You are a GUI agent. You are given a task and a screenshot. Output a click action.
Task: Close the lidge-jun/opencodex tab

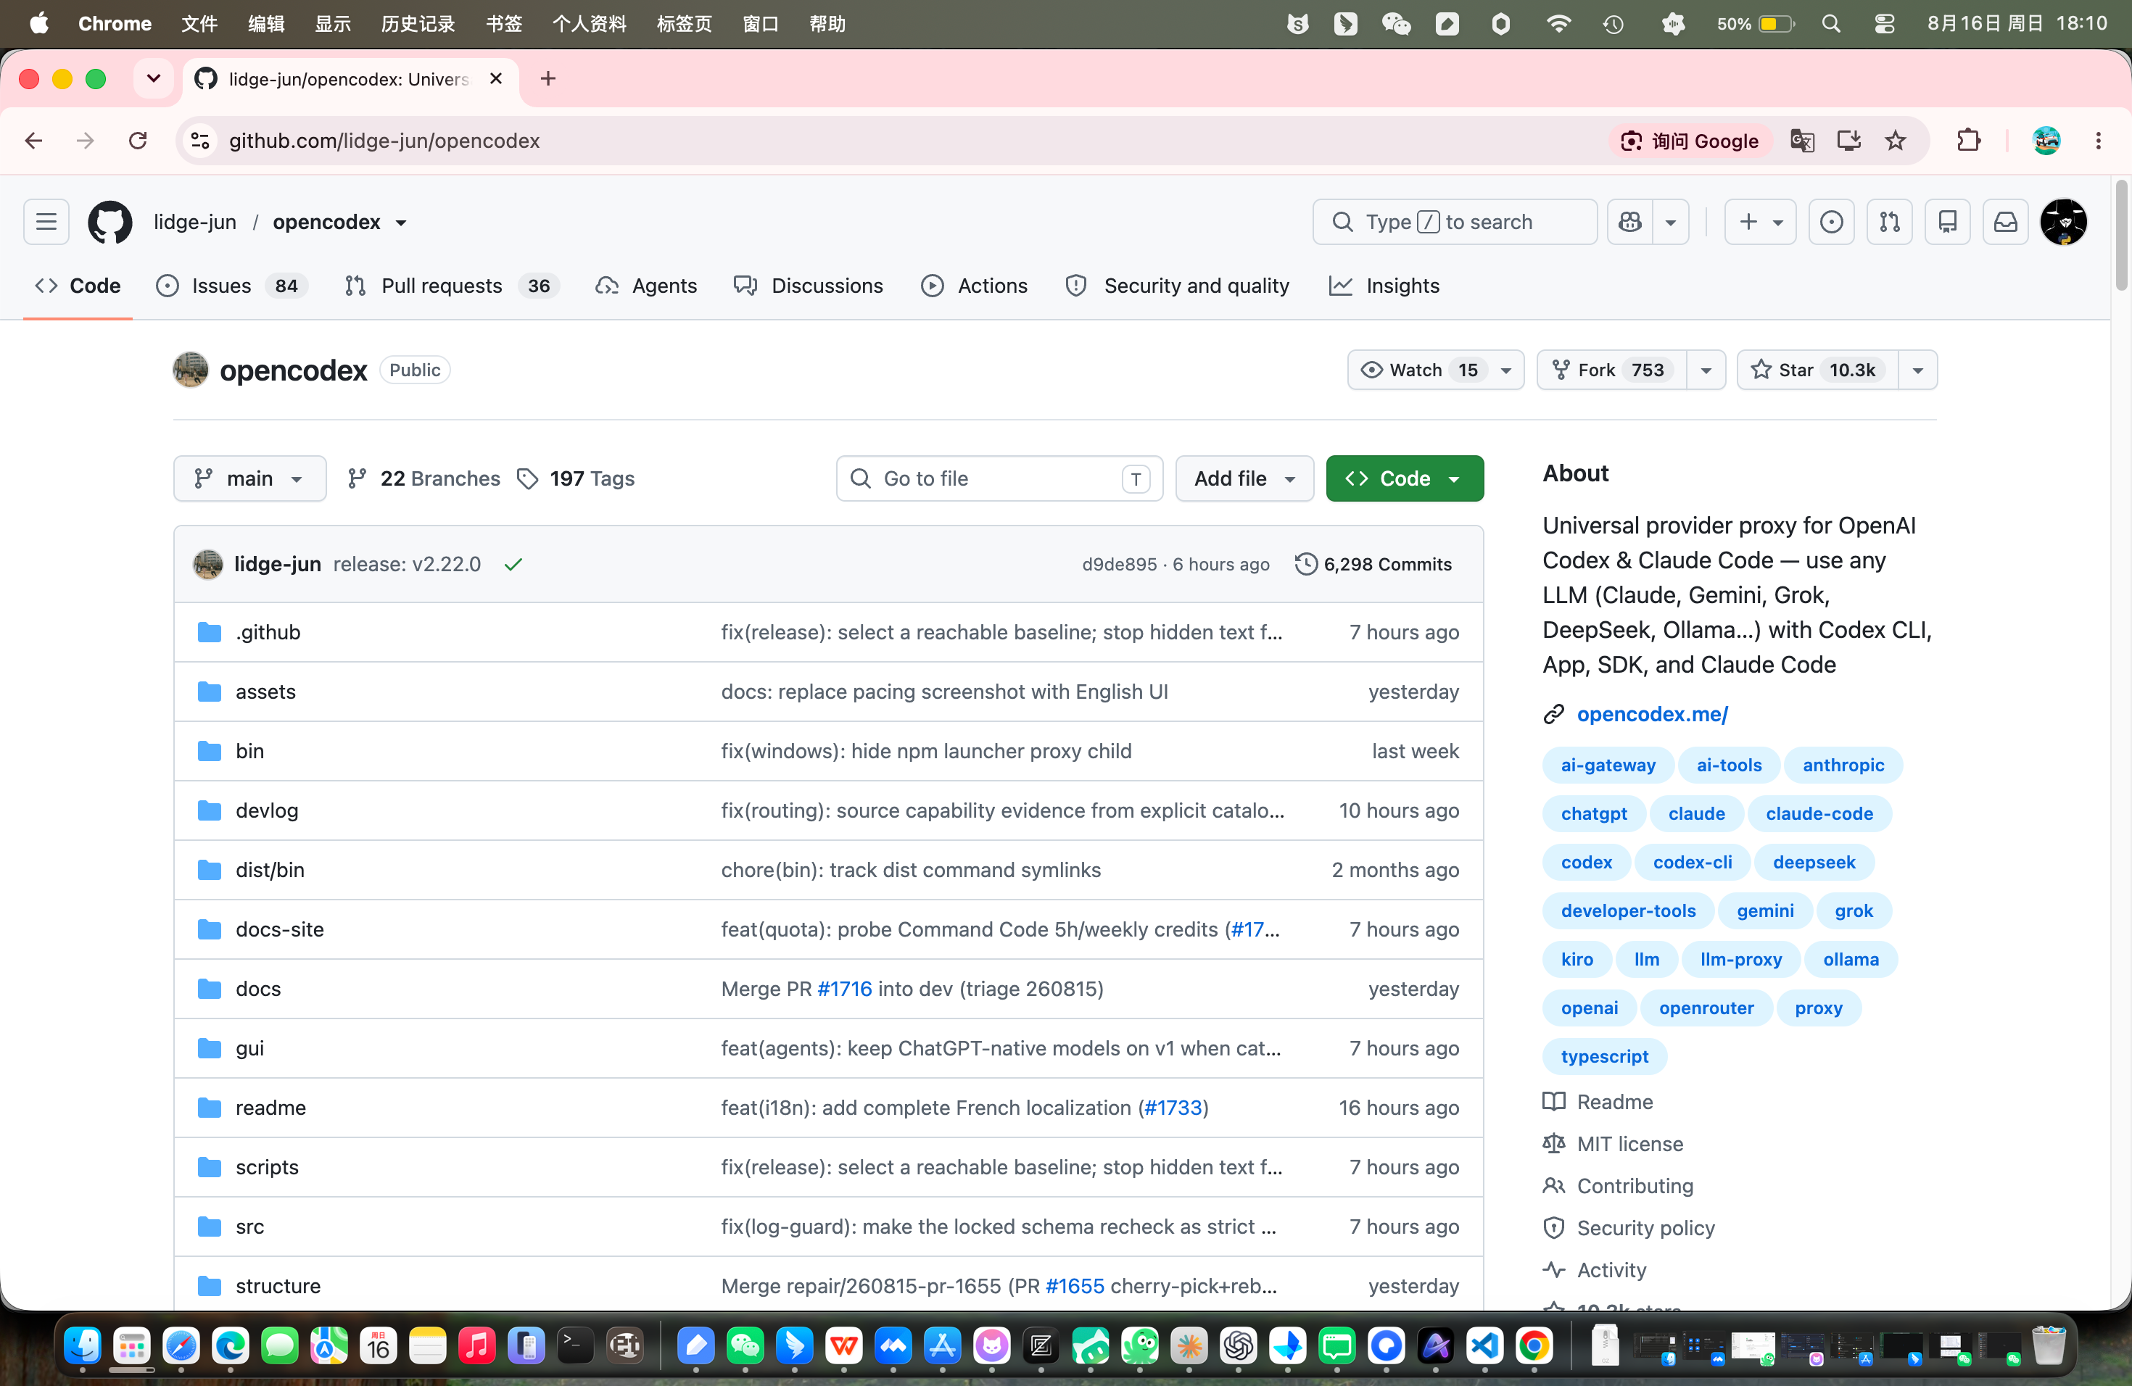(495, 79)
